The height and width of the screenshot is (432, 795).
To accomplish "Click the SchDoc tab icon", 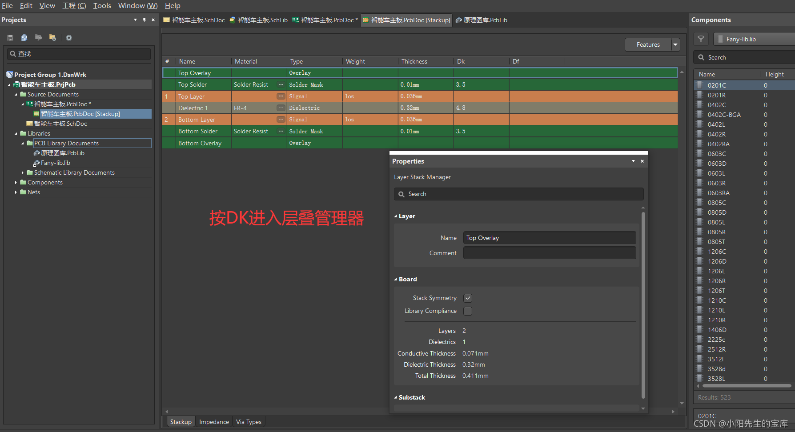I will [x=167, y=20].
